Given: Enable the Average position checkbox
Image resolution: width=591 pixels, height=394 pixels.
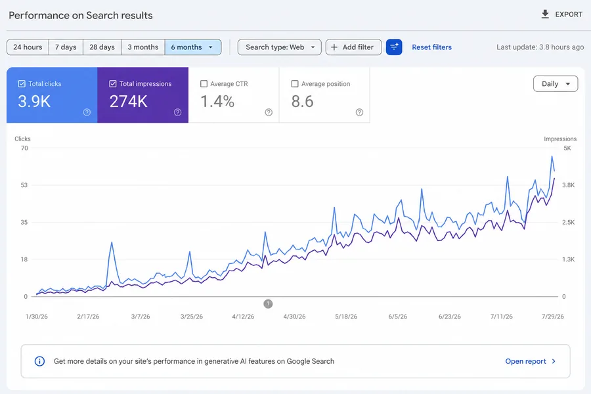Looking at the screenshot, I should (x=295, y=83).
